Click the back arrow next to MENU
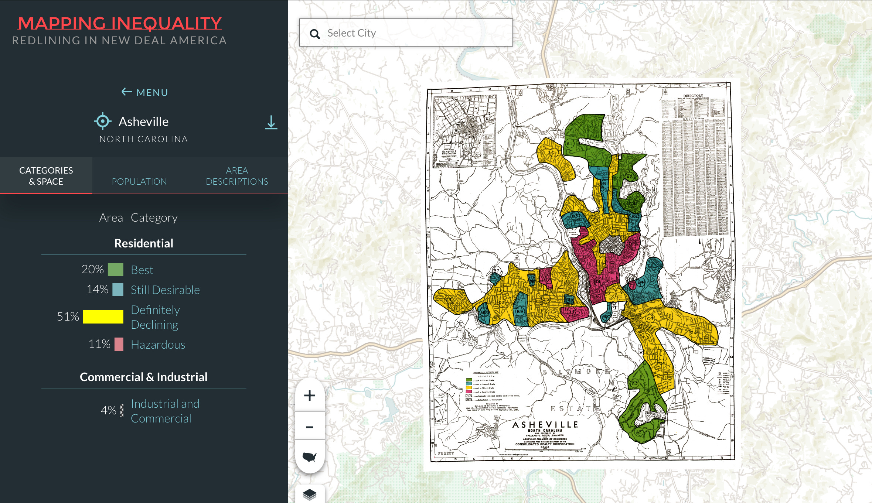The width and height of the screenshot is (872, 503). (126, 92)
